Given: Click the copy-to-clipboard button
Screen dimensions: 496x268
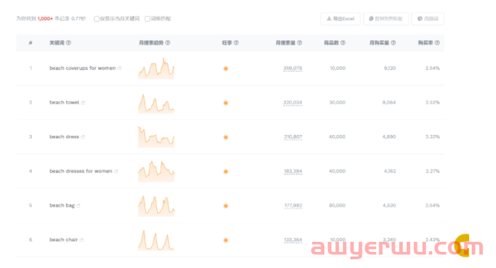Looking at the screenshot, I should (x=386, y=19).
